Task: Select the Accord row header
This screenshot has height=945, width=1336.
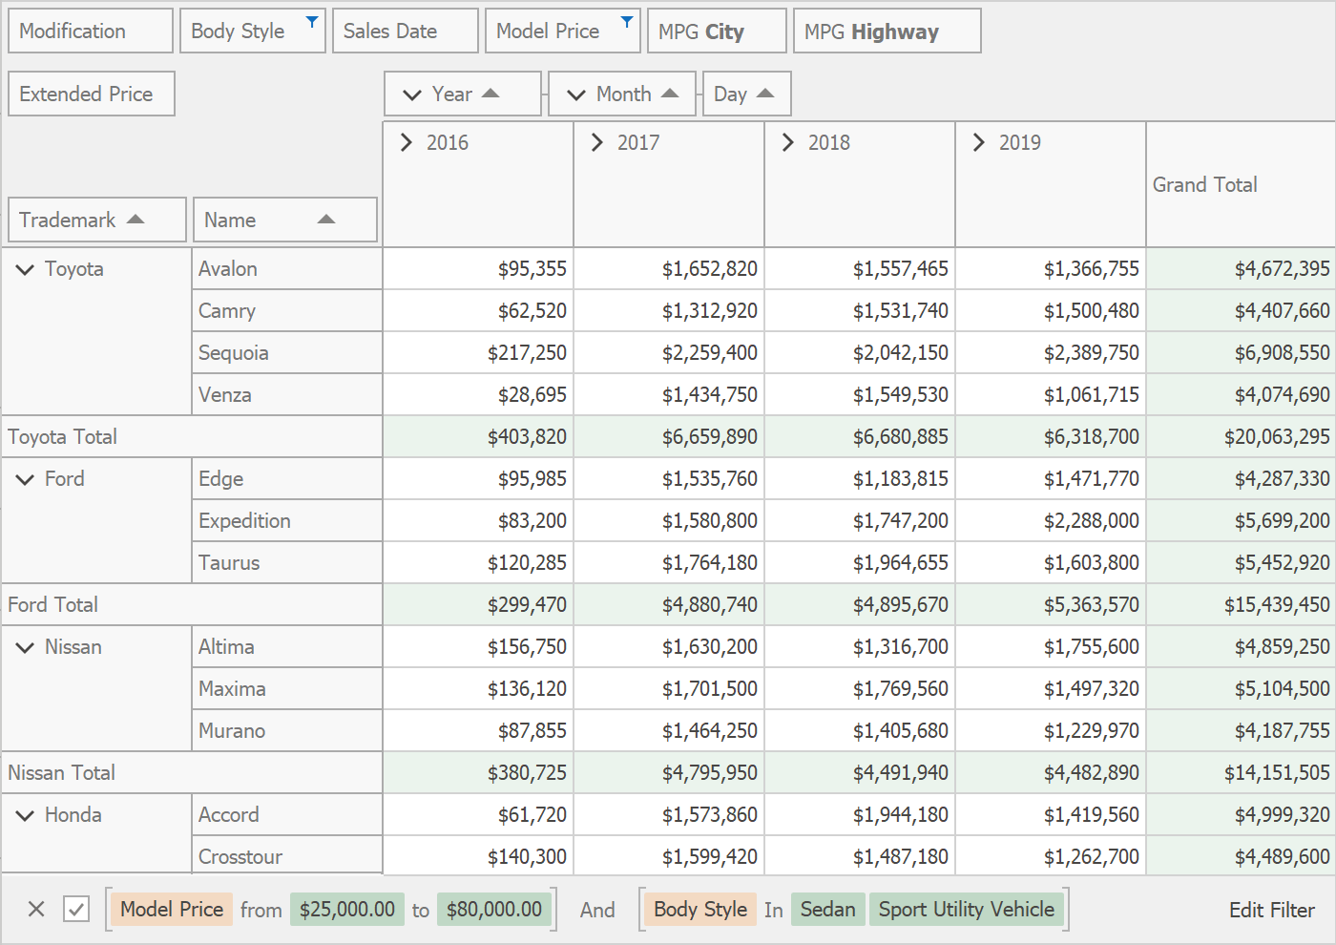Action: click(287, 815)
